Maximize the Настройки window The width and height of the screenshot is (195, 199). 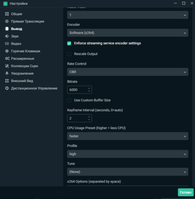coord(184,3)
